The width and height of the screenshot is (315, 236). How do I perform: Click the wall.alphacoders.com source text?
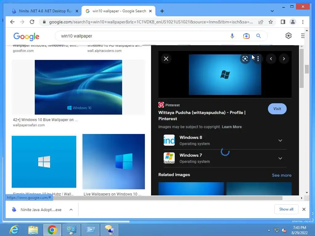coord(104,51)
